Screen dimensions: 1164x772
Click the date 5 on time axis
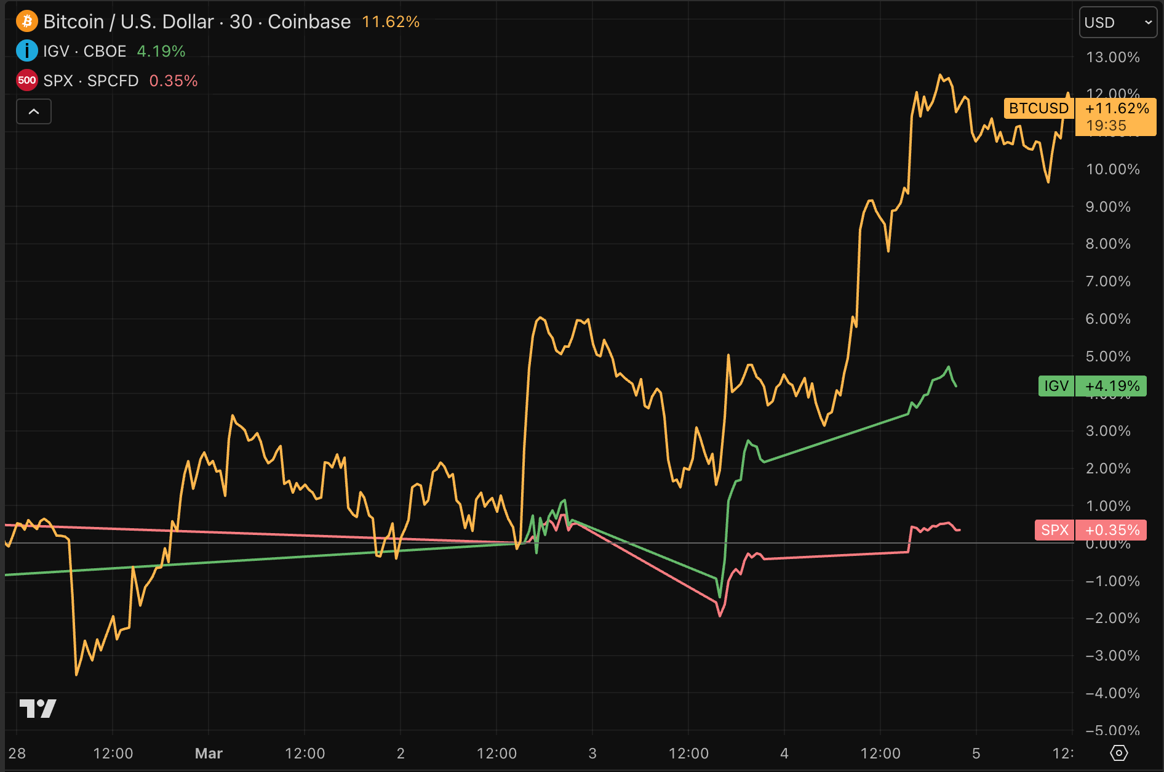pos(976,753)
